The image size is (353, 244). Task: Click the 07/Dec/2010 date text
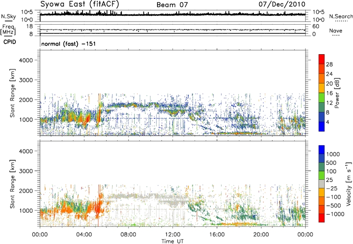tap(282, 4)
